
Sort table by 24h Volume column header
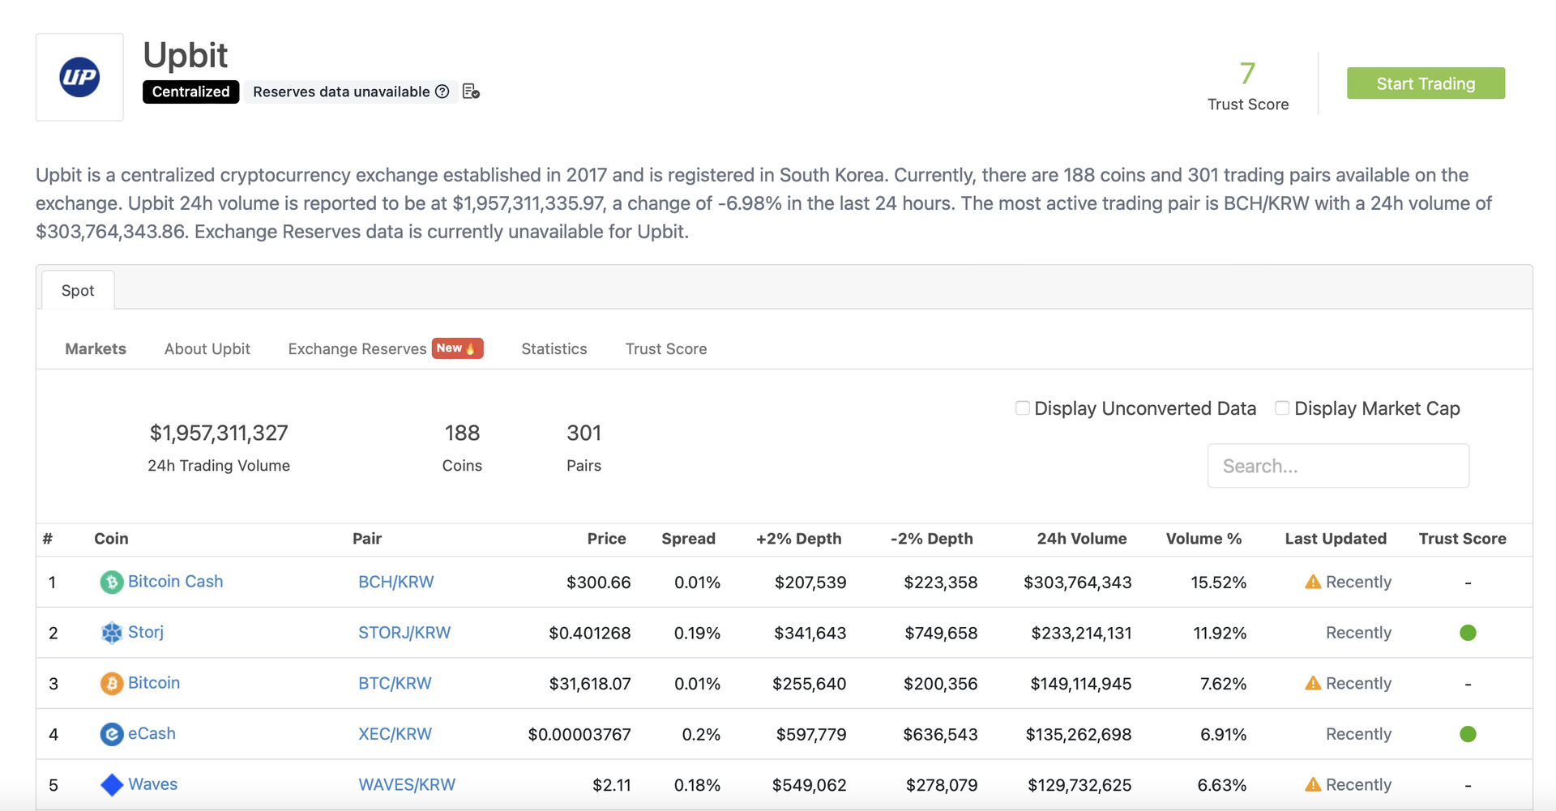pyautogui.click(x=1081, y=539)
